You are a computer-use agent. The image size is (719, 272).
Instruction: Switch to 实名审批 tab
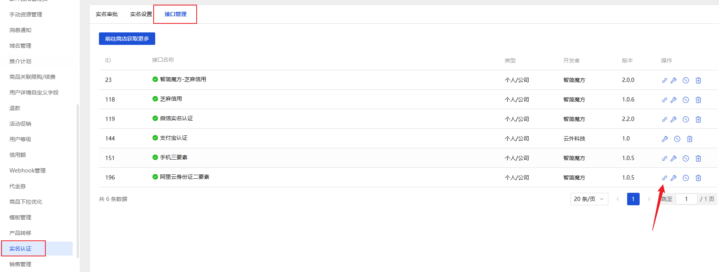(x=107, y=14)
